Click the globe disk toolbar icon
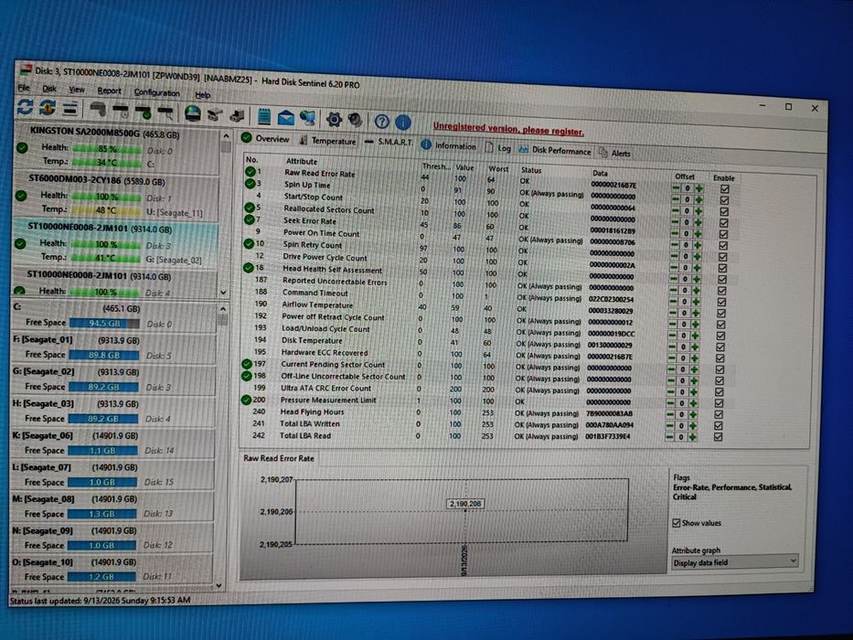 pyautogui.click(x=193, y=113)
